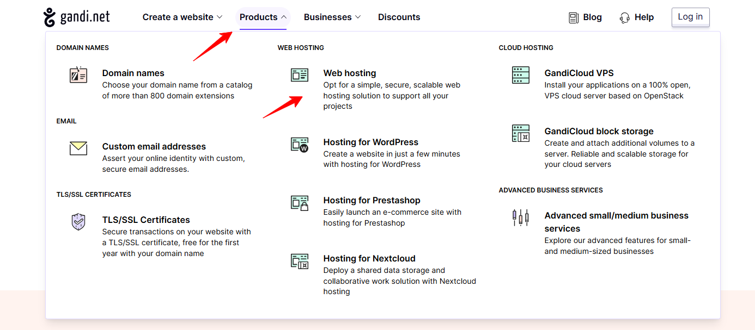Image resolution: width=755 pixels, height=330 pixels.
Task: Click 'Install your applications on' text
Action: 618,90
